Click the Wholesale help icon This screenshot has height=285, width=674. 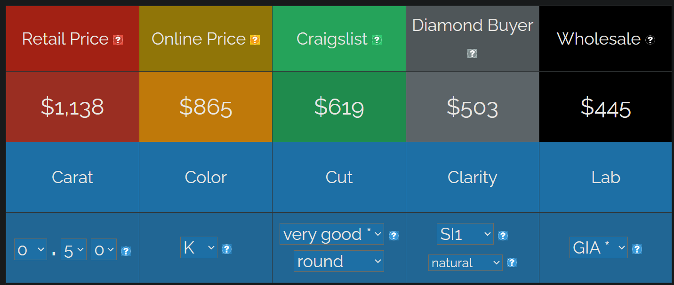coord(650,40)
